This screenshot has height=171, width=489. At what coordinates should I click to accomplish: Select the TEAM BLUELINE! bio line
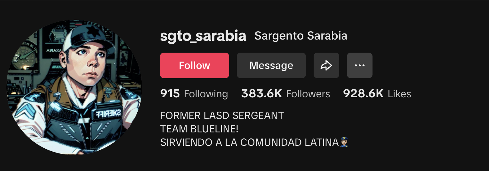[199, 129]
